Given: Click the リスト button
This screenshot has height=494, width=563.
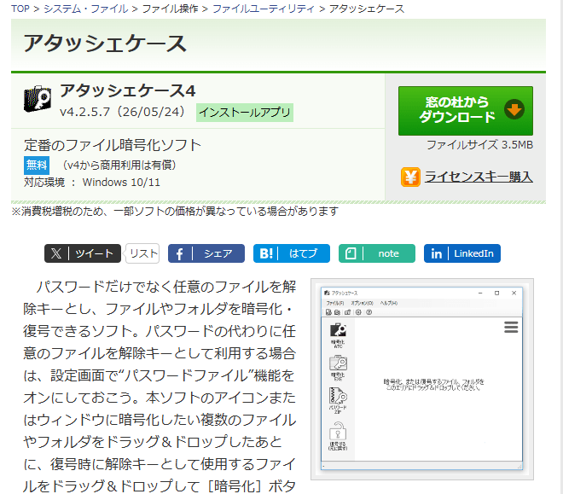Looking at the screenshot, I should (143, 253).
